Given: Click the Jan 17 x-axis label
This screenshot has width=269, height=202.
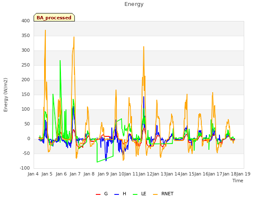Looking at the screenshot, I should click(216, 174).
